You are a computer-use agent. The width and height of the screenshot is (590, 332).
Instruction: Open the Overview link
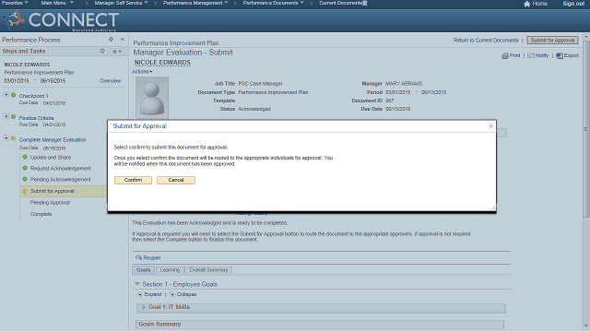coord(111,81)
